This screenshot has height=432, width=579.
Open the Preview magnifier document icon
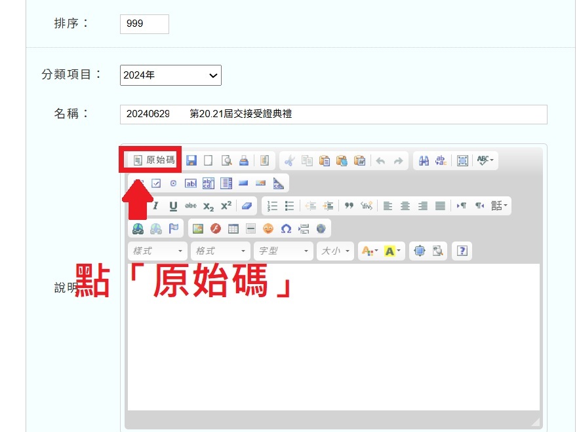click(226, 160)
